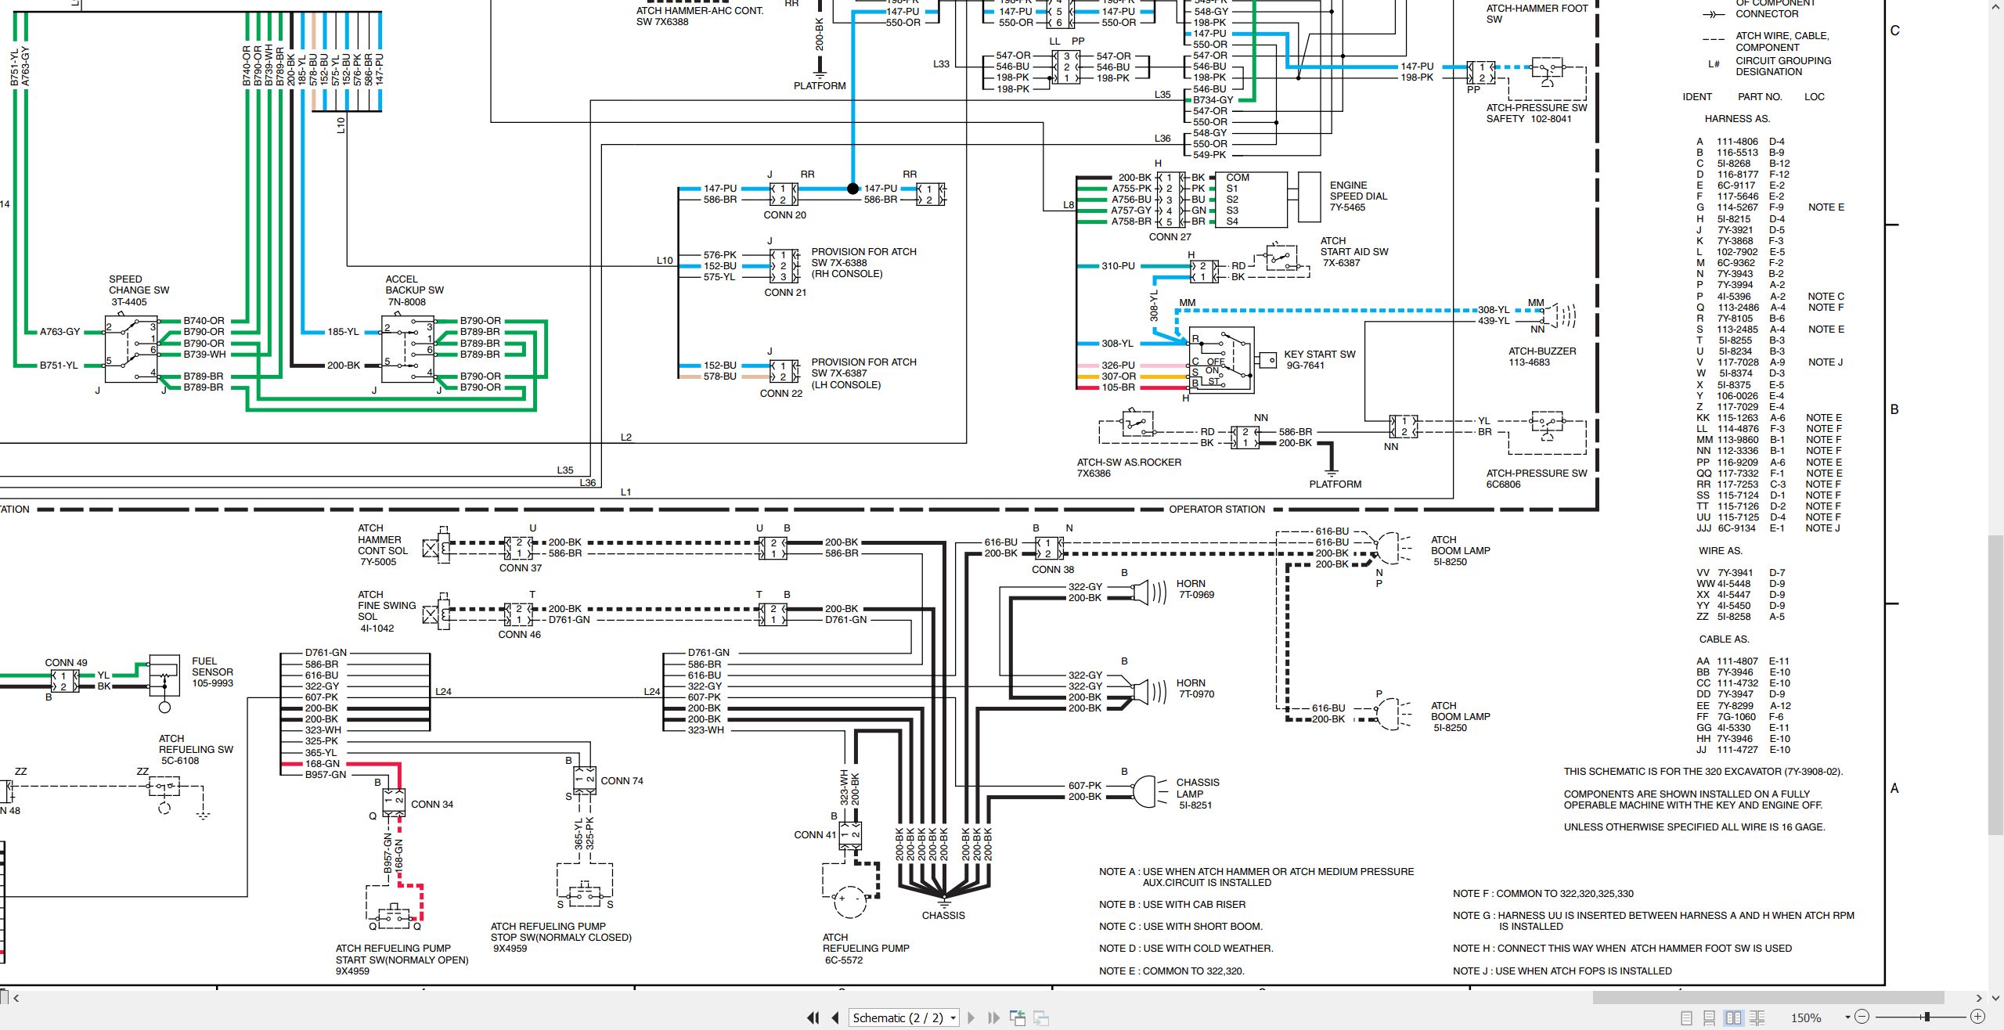Click the ATCH REFUELING SW 5C-6108 label
Image resolution: width=2004 pixels, height=1030 pixels.
pyautogui.click(x=196, y=750)
